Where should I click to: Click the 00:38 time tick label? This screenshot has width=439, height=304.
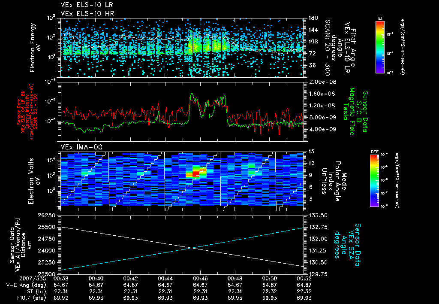pyautogui.click(x=61, y=279)
